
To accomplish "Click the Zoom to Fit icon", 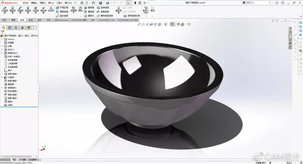I will point(139,24).
